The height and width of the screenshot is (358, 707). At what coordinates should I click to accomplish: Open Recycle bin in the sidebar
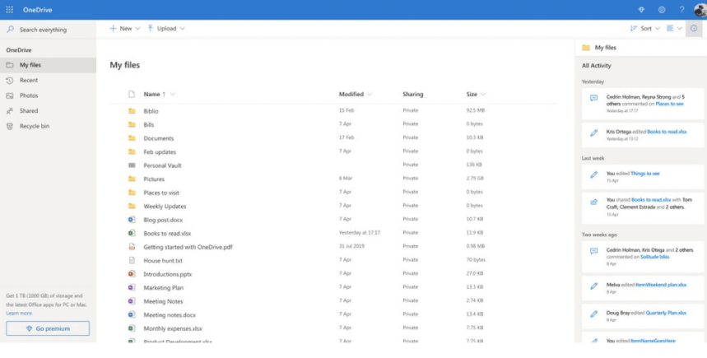point(48,126)
